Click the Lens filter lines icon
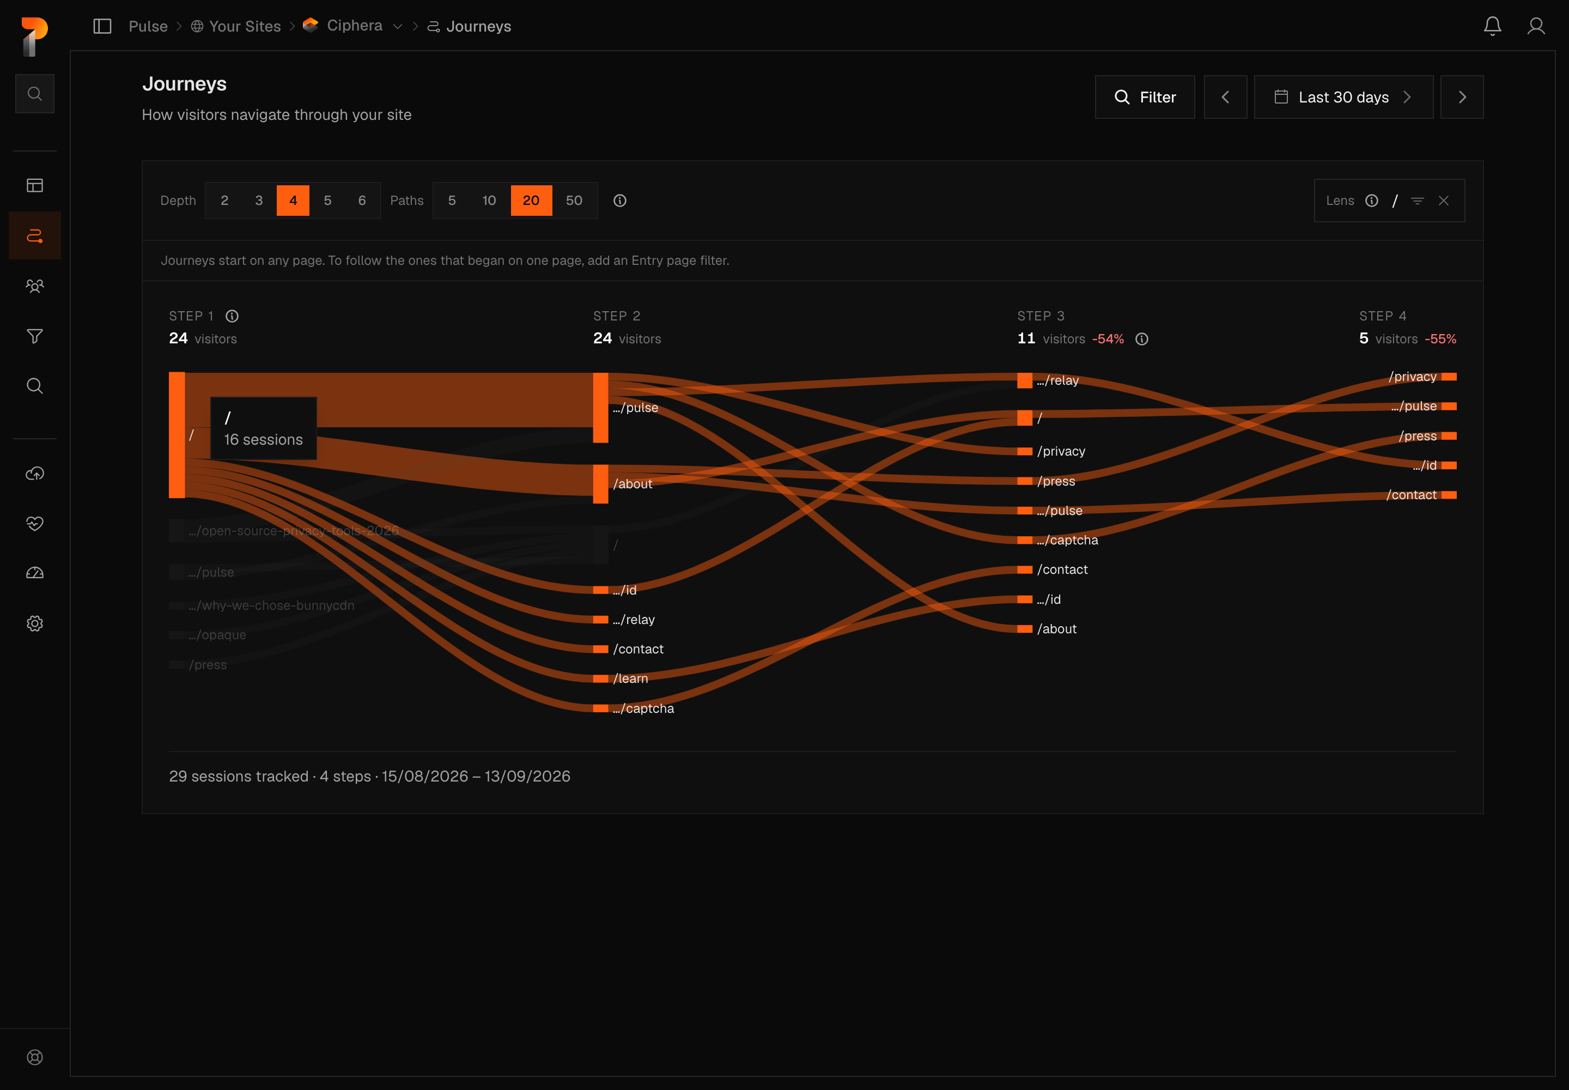The image size is (1569, 1090). pyautogui.click(x=1418, y=201)
